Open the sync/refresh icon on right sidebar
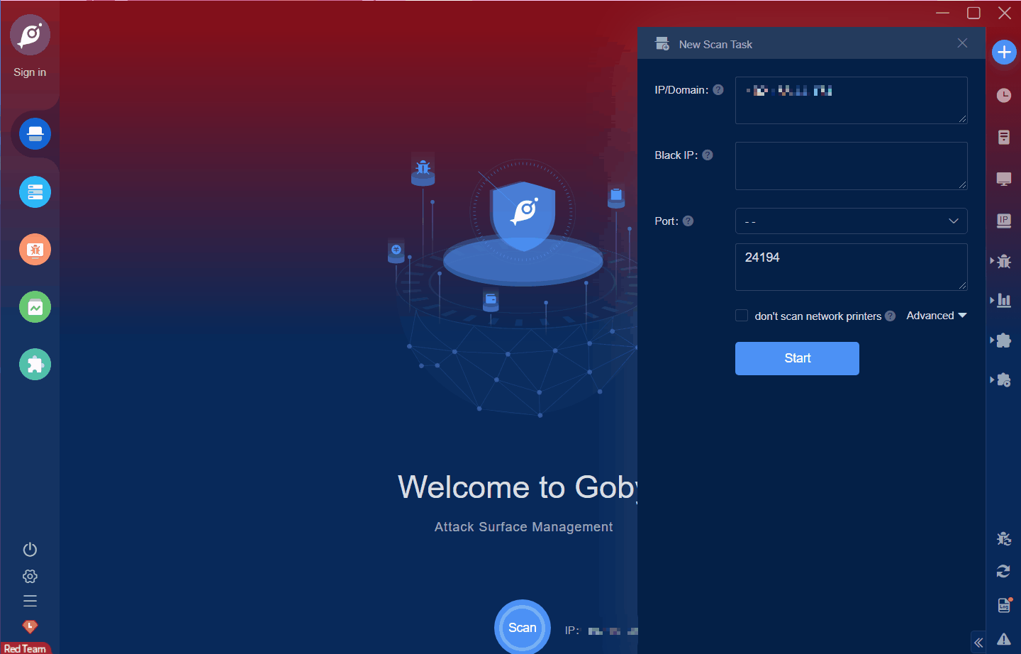 (x=1003, y=571)
